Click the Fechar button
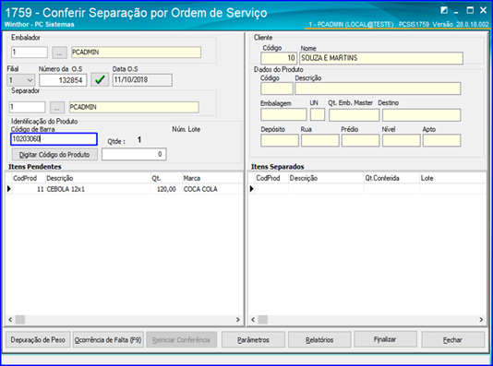Viewport: 493px width, 366px height. coord(452,339)
